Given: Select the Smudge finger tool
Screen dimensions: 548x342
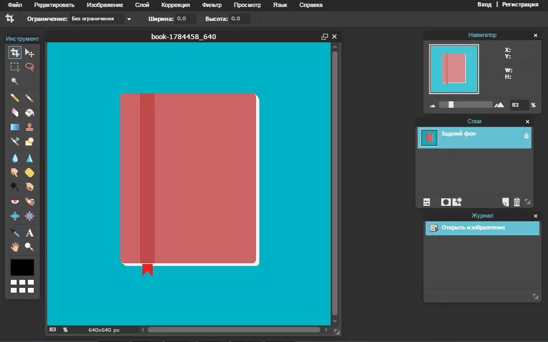Looking at the screenshot, I should pyautogui.click(x=14, y=173).
